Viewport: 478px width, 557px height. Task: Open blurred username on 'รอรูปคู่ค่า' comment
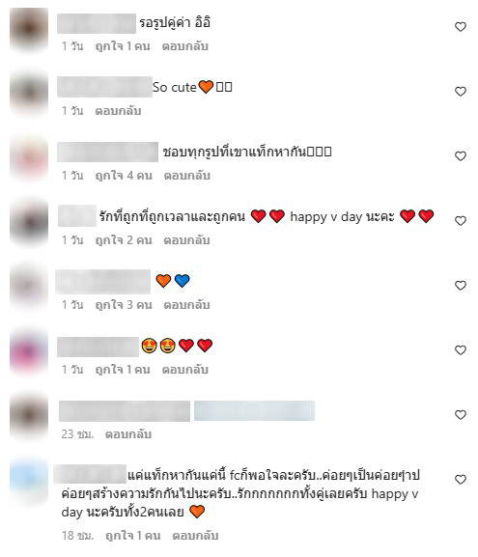[97, 23]
